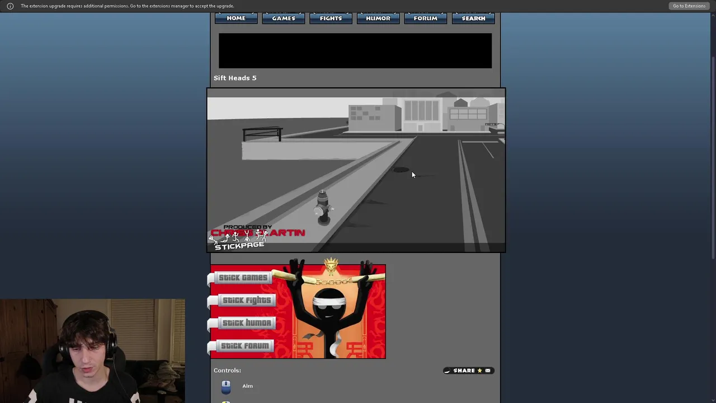Open the SEARCH navigation tab

(x=473, y=18)
